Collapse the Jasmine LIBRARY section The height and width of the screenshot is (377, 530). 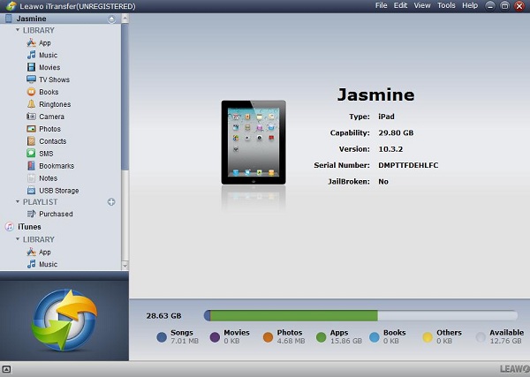[x=18, y=30]
